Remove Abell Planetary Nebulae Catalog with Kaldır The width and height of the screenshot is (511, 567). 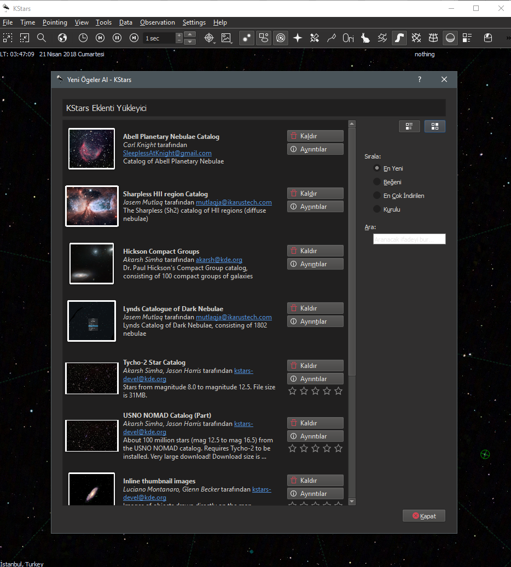pos(315,136)
